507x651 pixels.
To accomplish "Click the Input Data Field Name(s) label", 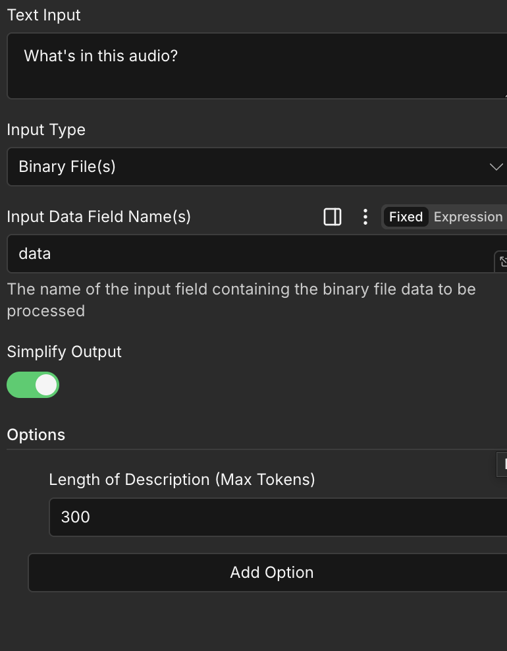I will click(x=99, y=217).
